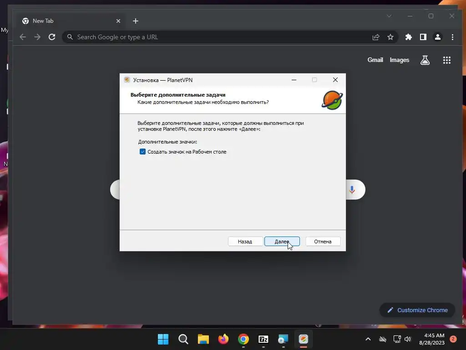The width and height of the screenshot is (466, 350).
Task: Go forward in Chrome
Action: [x=37, y=37]
